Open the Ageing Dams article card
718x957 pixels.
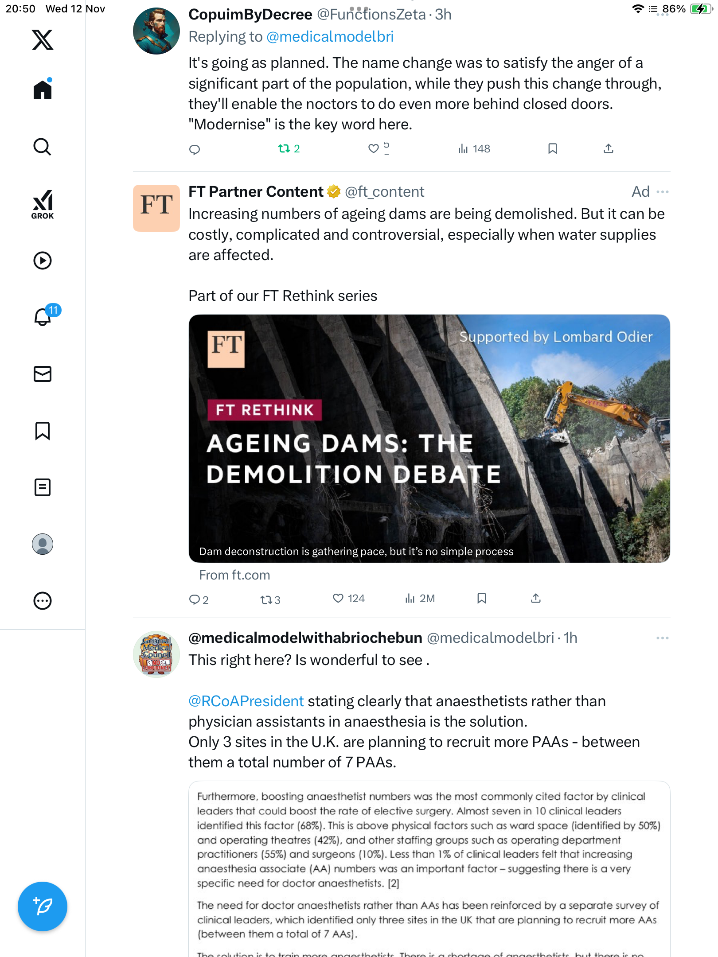pos(429,439)
